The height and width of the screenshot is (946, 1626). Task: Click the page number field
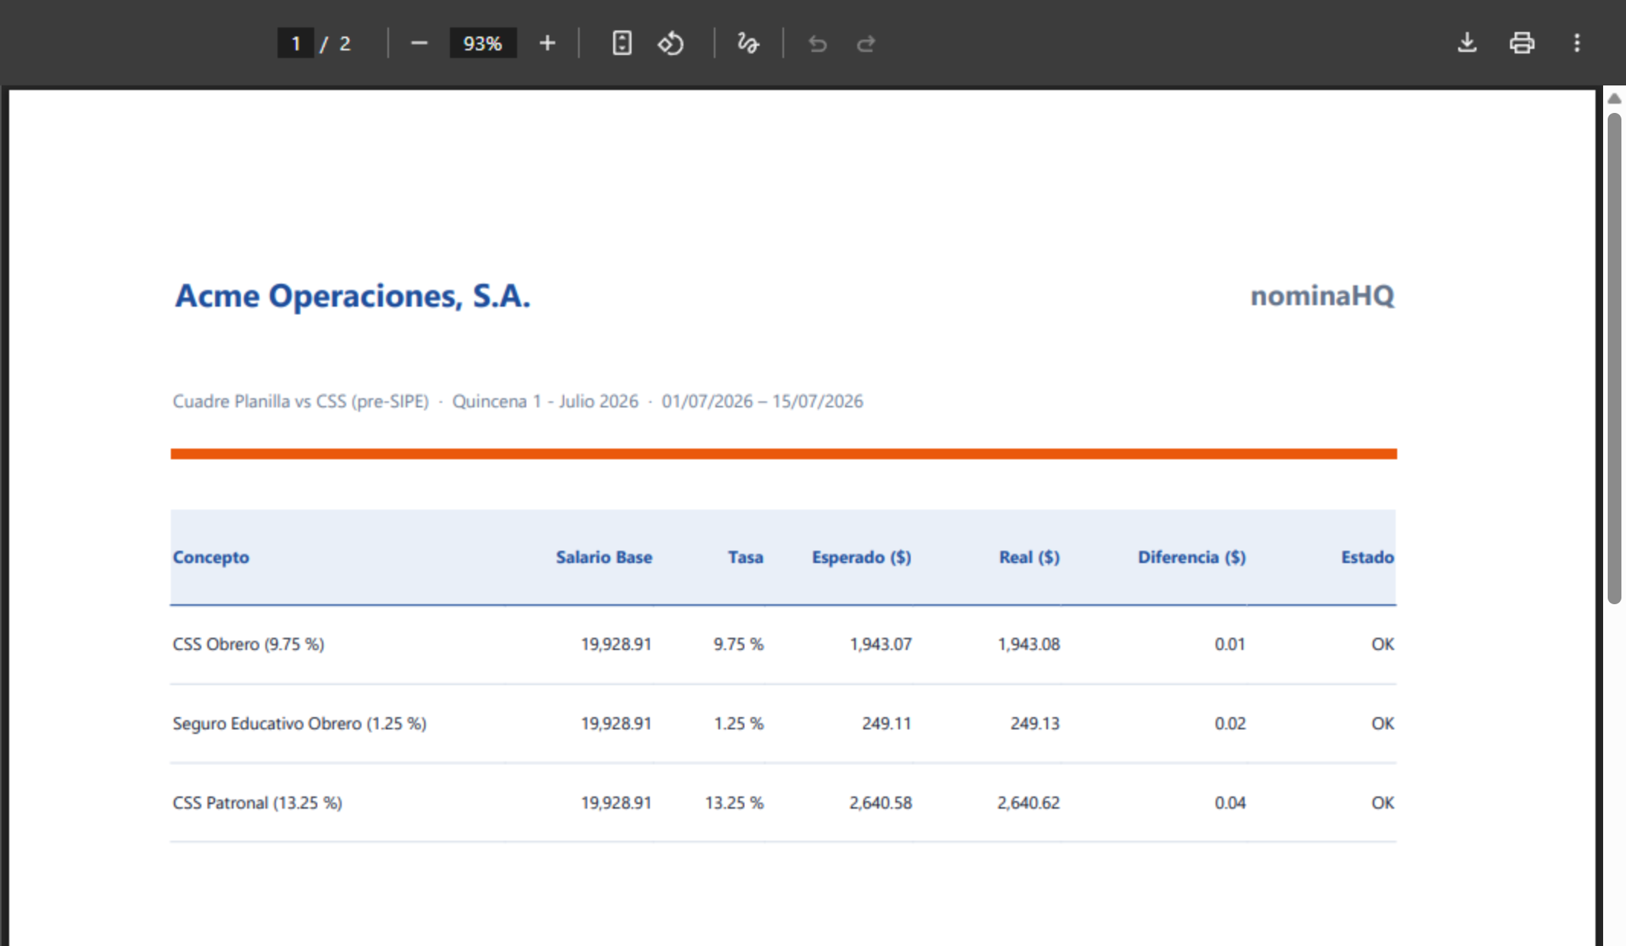(x=296, y=43)
